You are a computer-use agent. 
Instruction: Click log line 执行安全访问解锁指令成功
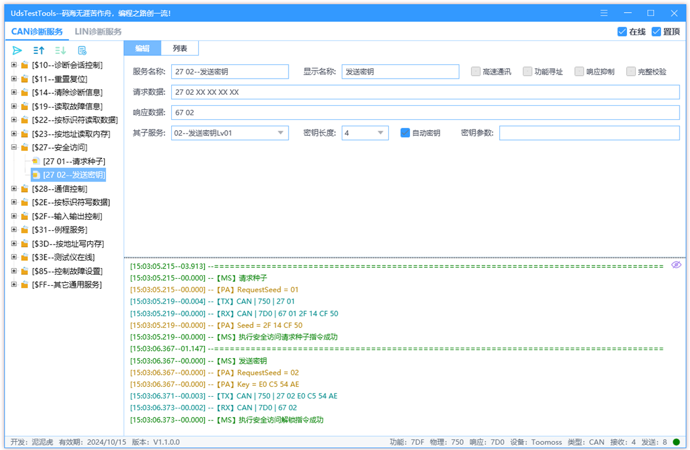click(x=227, y=420)
